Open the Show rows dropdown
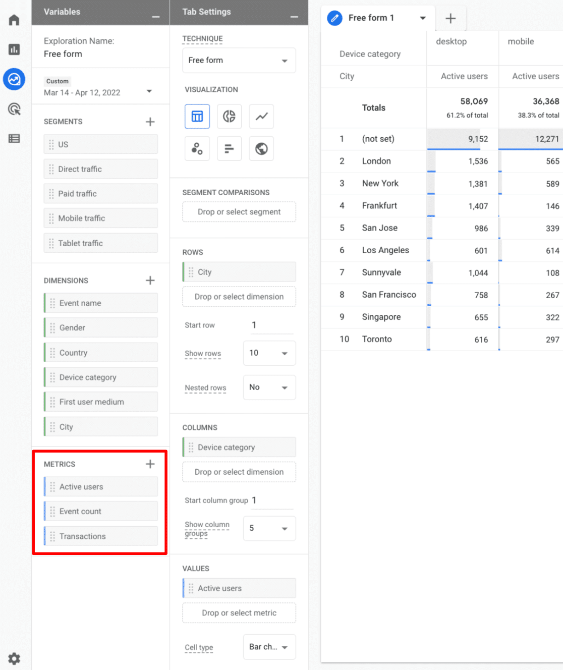The height and width of the screenshot is (670, 563). (269, 353)
